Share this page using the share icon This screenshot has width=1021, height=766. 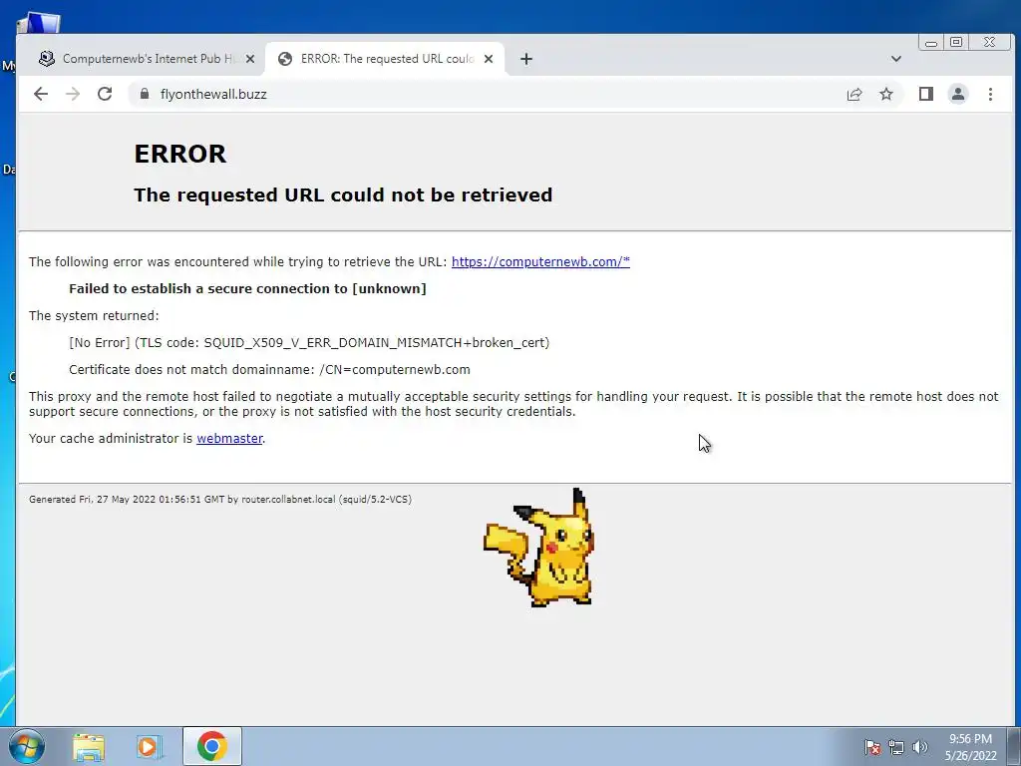click(854, 94)
